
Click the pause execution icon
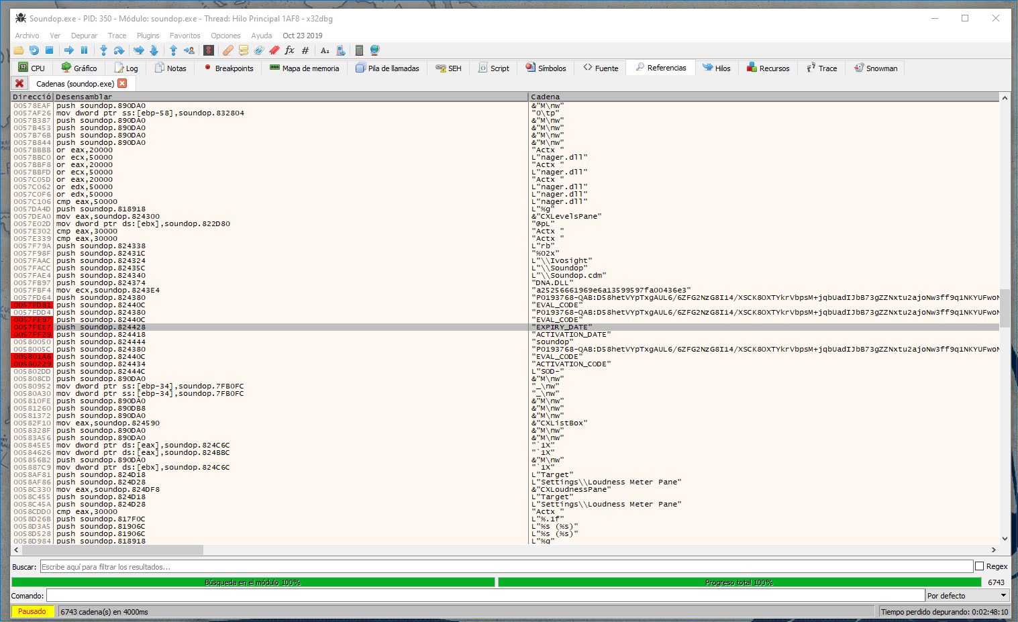click(85, 50)
